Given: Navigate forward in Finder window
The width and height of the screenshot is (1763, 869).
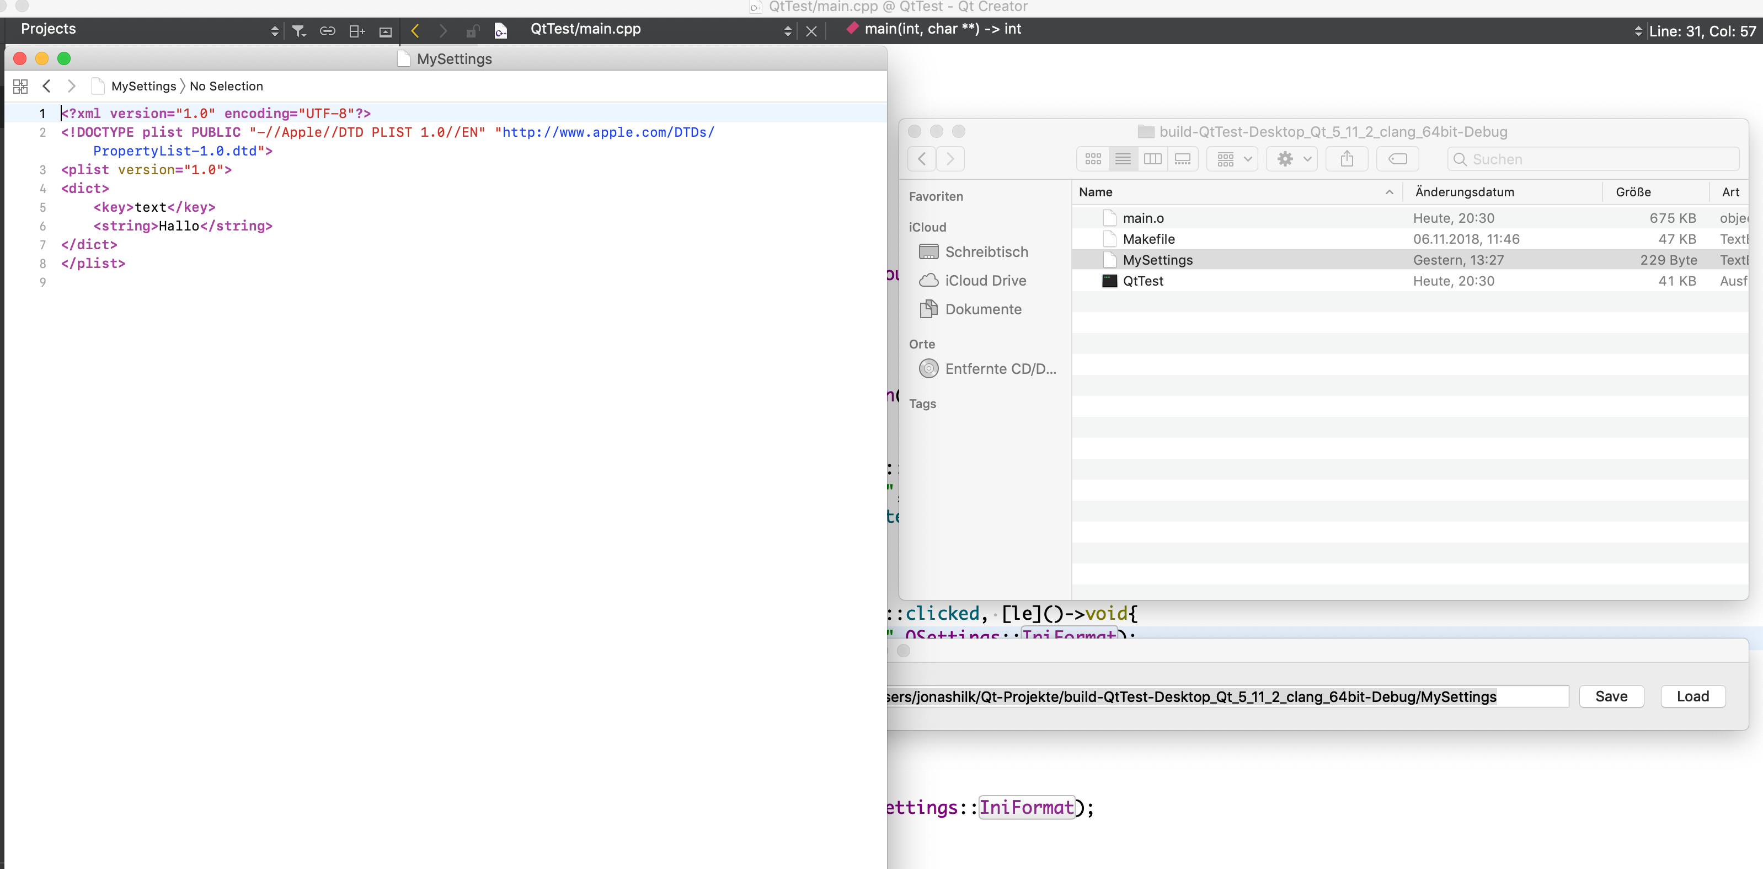Looking at the screenshot, I should (950, 159).
